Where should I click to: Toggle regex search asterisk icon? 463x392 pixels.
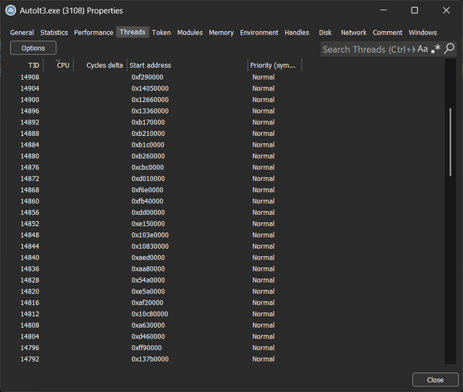pos(436,48)
